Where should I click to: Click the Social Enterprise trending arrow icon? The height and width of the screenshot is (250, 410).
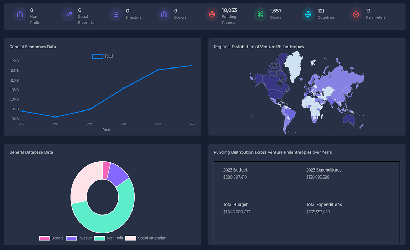tap(68, 15)
